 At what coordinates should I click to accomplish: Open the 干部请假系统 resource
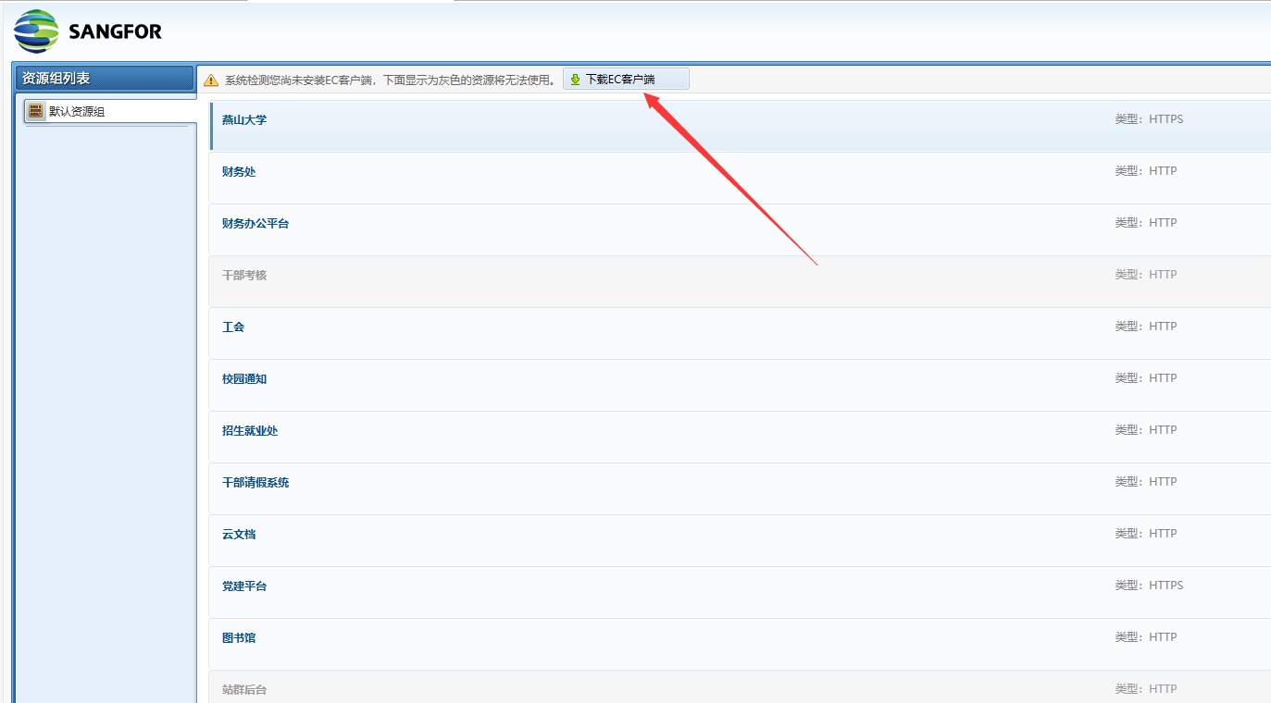point(255,483)
